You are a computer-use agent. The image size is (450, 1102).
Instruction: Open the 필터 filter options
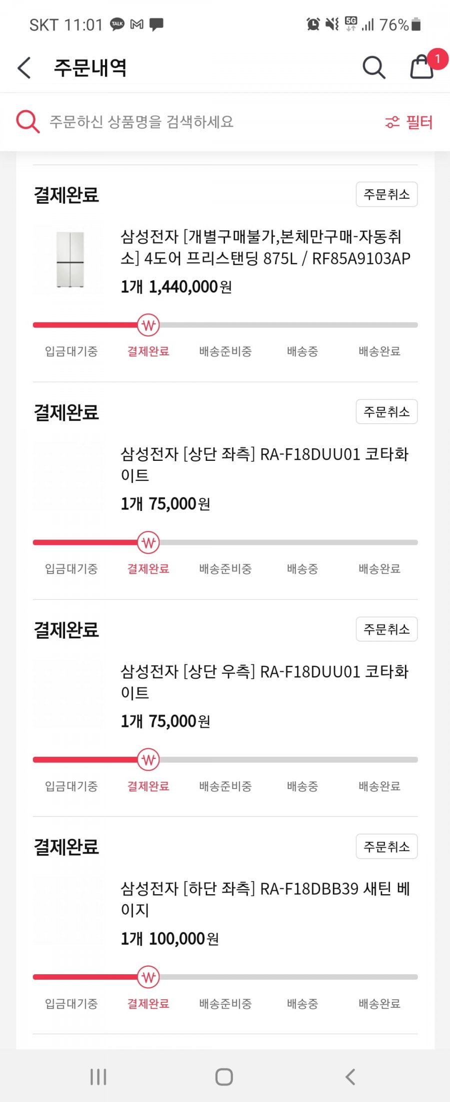[x=408, y=122]
